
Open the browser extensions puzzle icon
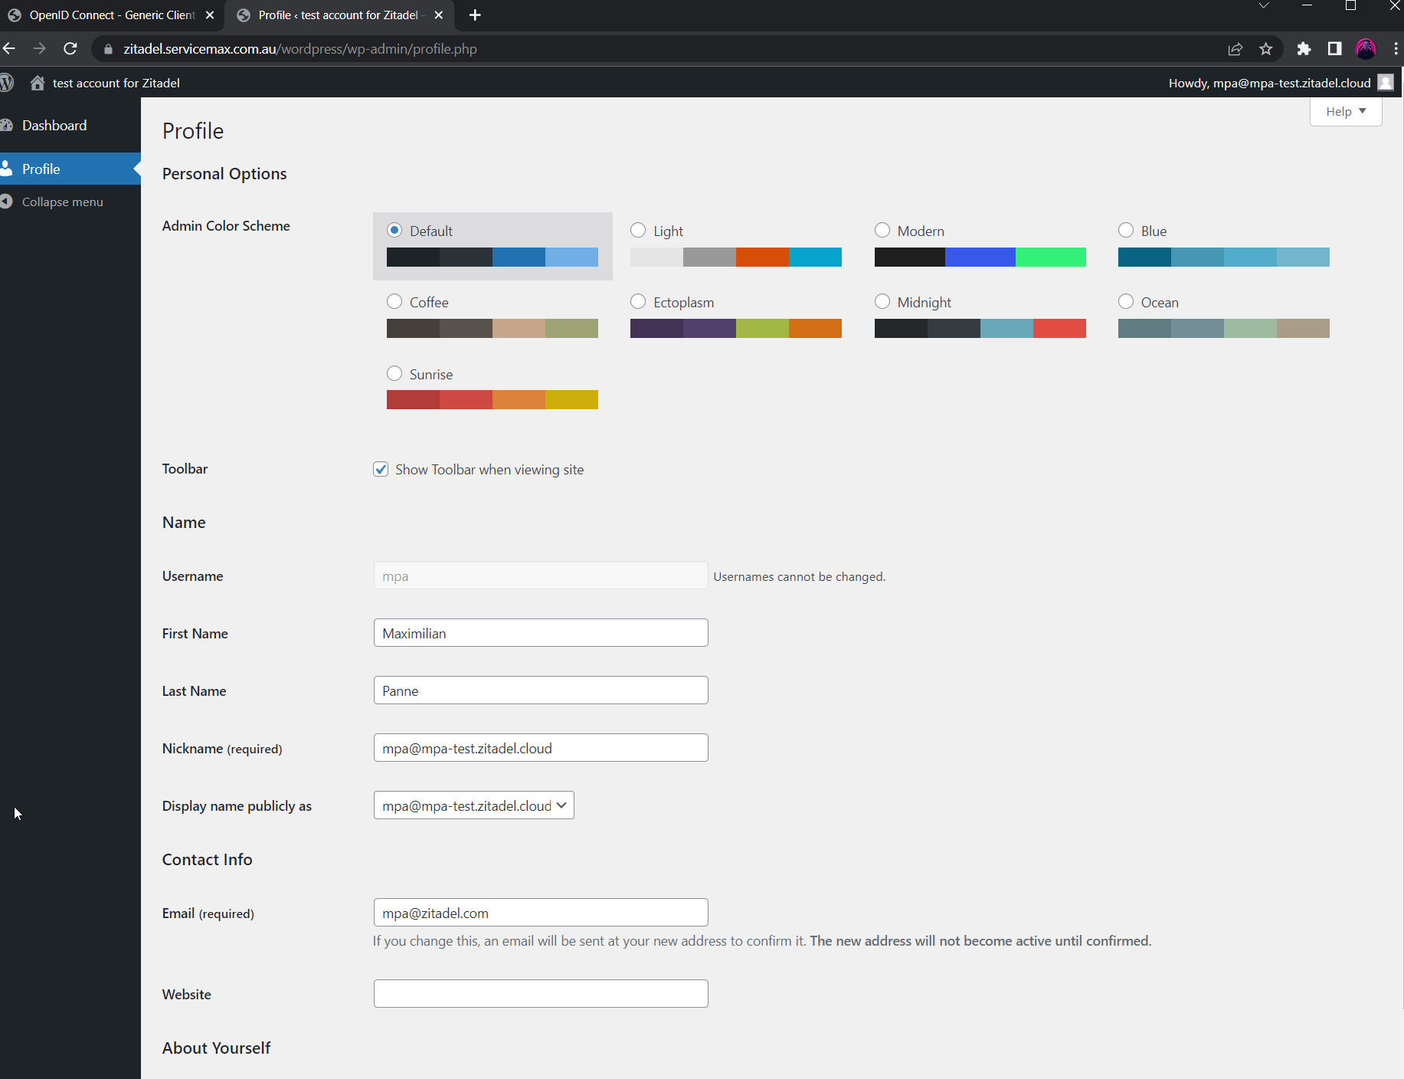pos(1304,49)
